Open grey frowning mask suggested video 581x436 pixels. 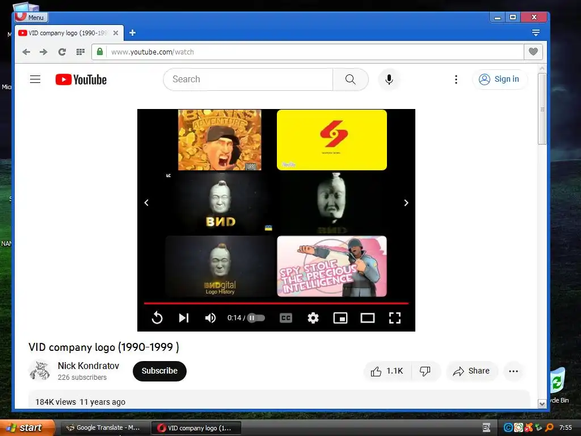(331, 203)
